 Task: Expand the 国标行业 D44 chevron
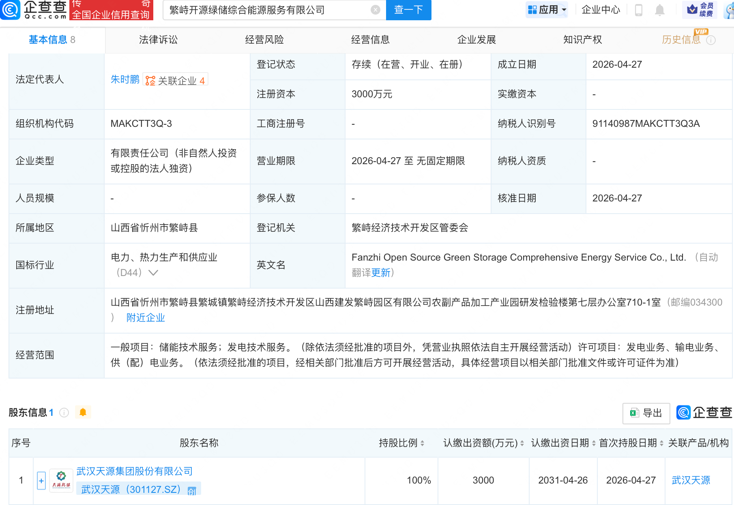[x=153, y=273]
